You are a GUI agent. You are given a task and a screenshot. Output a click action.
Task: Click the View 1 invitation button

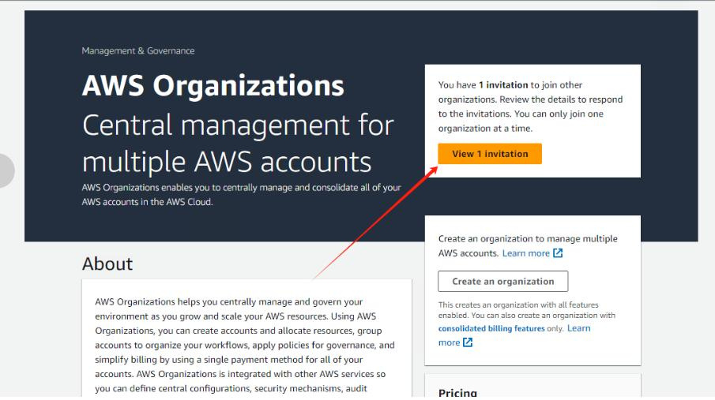[490, 154]
